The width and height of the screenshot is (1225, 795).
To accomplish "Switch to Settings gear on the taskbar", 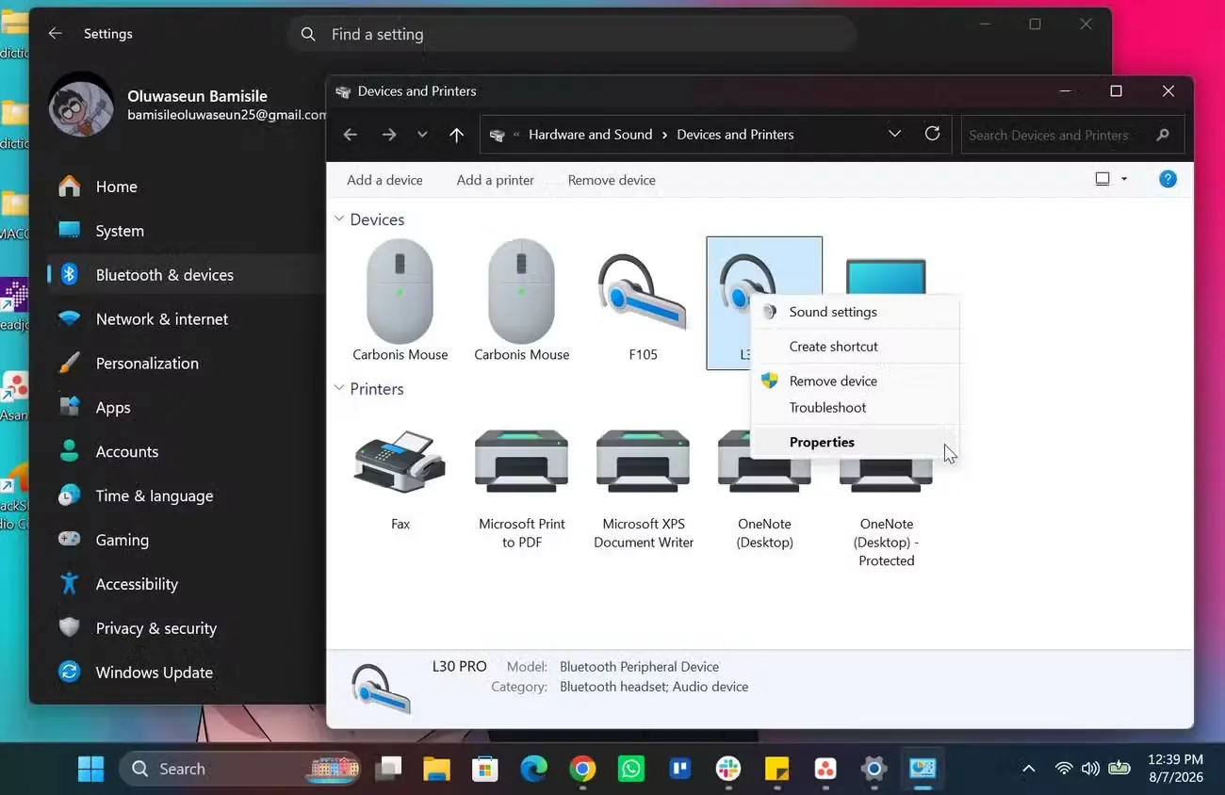I will (x=874, y=769).
